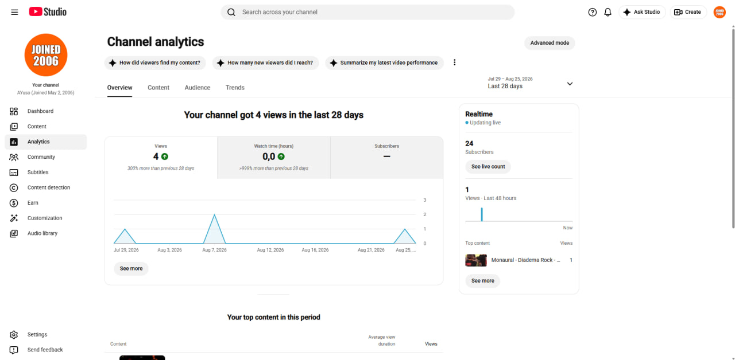
Task: Click 'Updating live' status text
Action: (x=485, y=123)
